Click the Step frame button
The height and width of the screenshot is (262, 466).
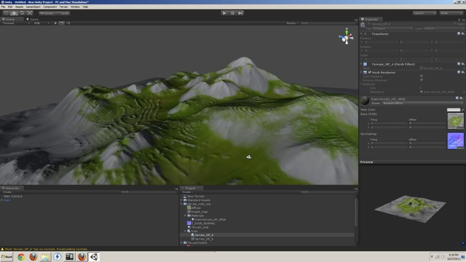click(x=240, y=13)
